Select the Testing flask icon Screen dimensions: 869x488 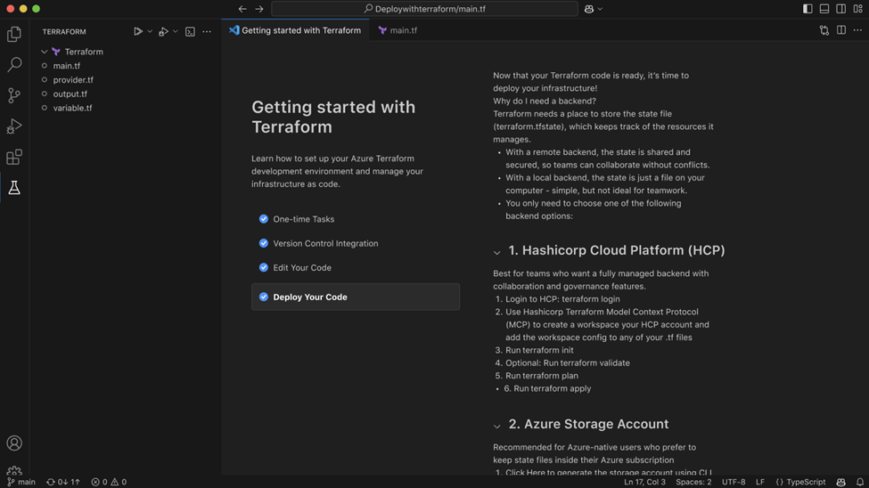[x=14, y=188]
